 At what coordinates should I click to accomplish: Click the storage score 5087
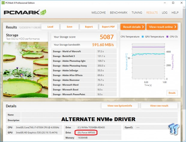pyautogui.click(x=106, y=37)
